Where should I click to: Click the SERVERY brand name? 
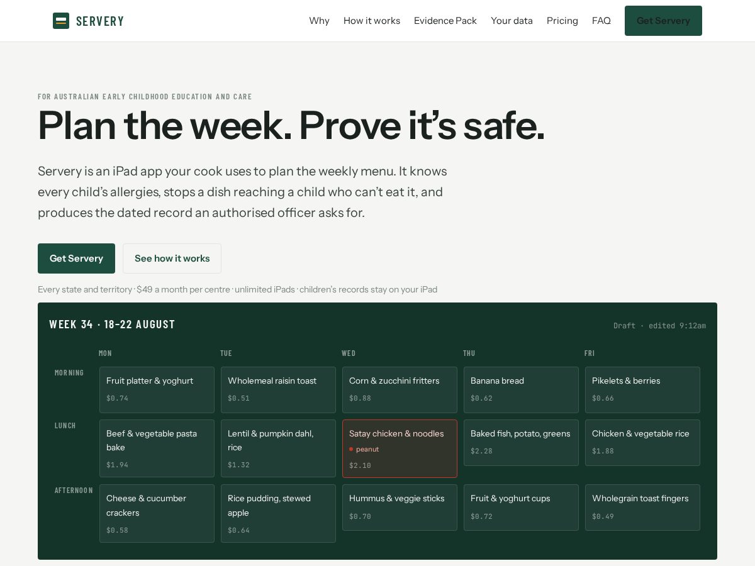click(x=100, y=21)
